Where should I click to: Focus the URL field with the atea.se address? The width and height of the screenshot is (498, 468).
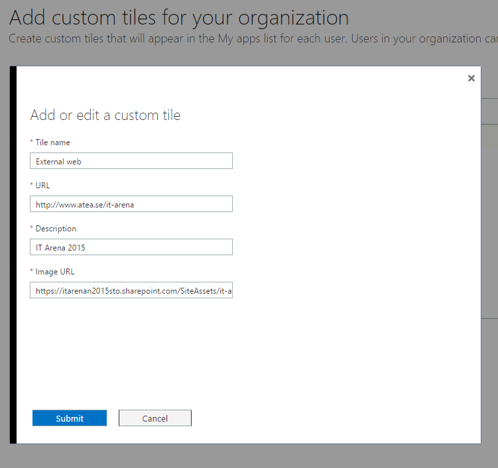click(x=131, y=204)
